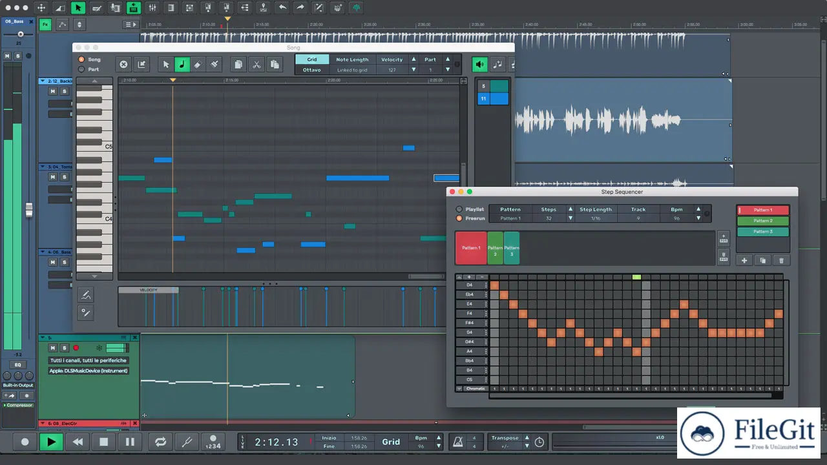
Task: Decrease Steps with down arrow in Step Sequencer
Action: 570,218
